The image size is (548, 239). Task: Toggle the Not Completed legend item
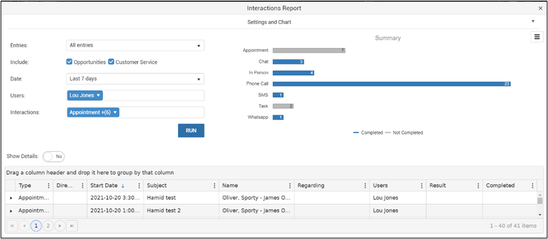point(404,133)
